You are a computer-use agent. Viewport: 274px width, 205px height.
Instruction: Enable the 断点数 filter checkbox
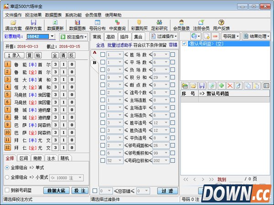103,85
